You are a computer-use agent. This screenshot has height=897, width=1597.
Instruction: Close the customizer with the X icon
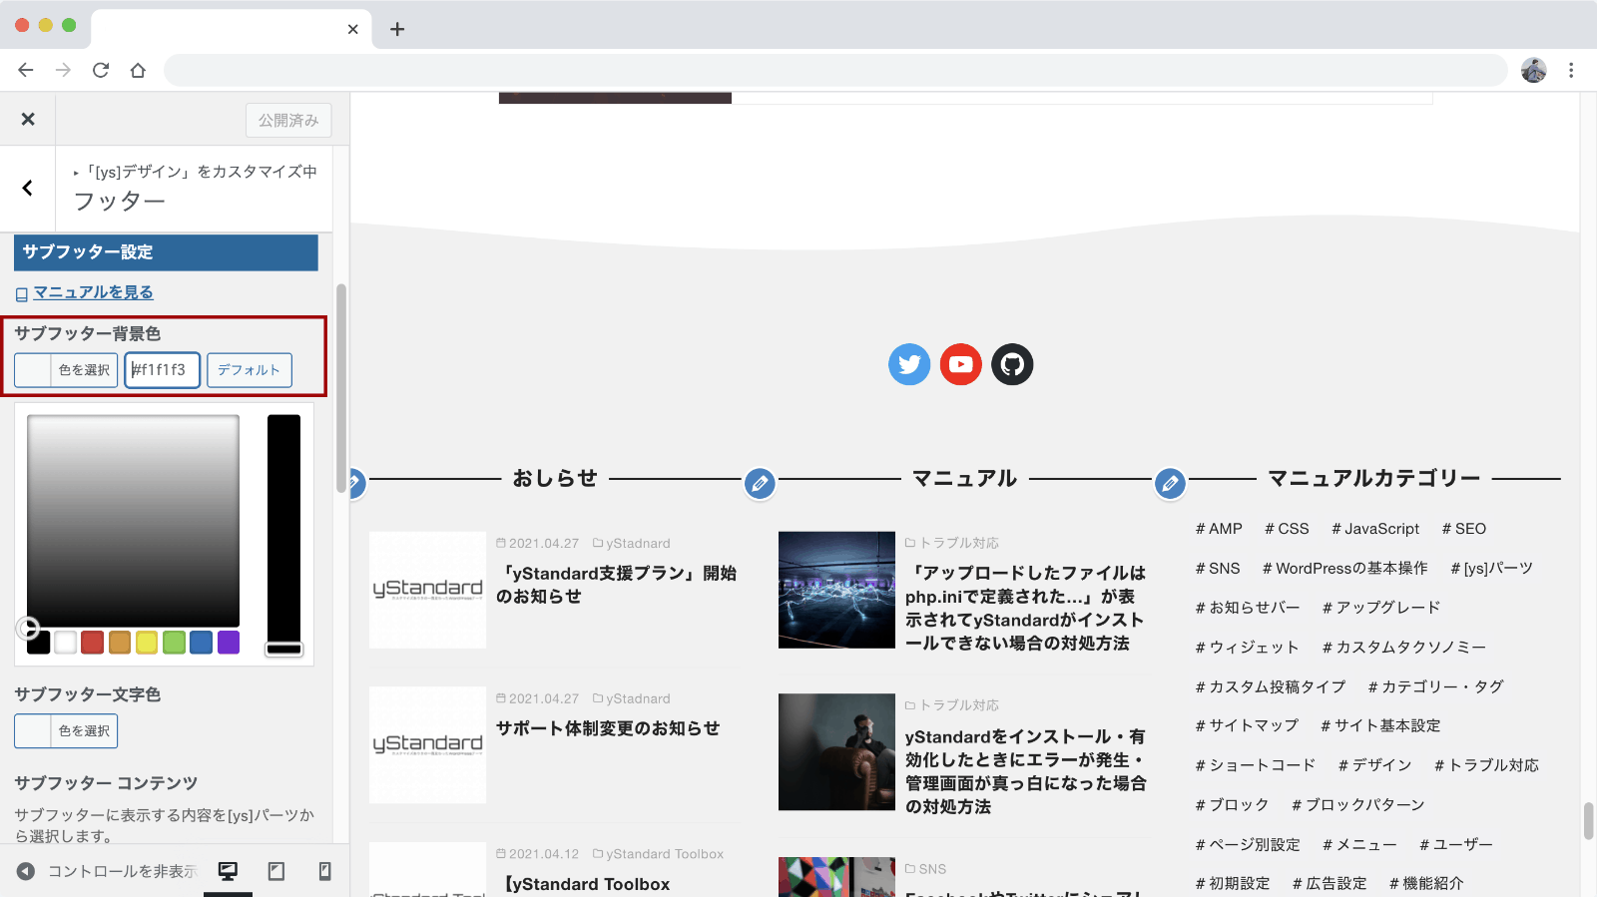click(x=28, y=120)
